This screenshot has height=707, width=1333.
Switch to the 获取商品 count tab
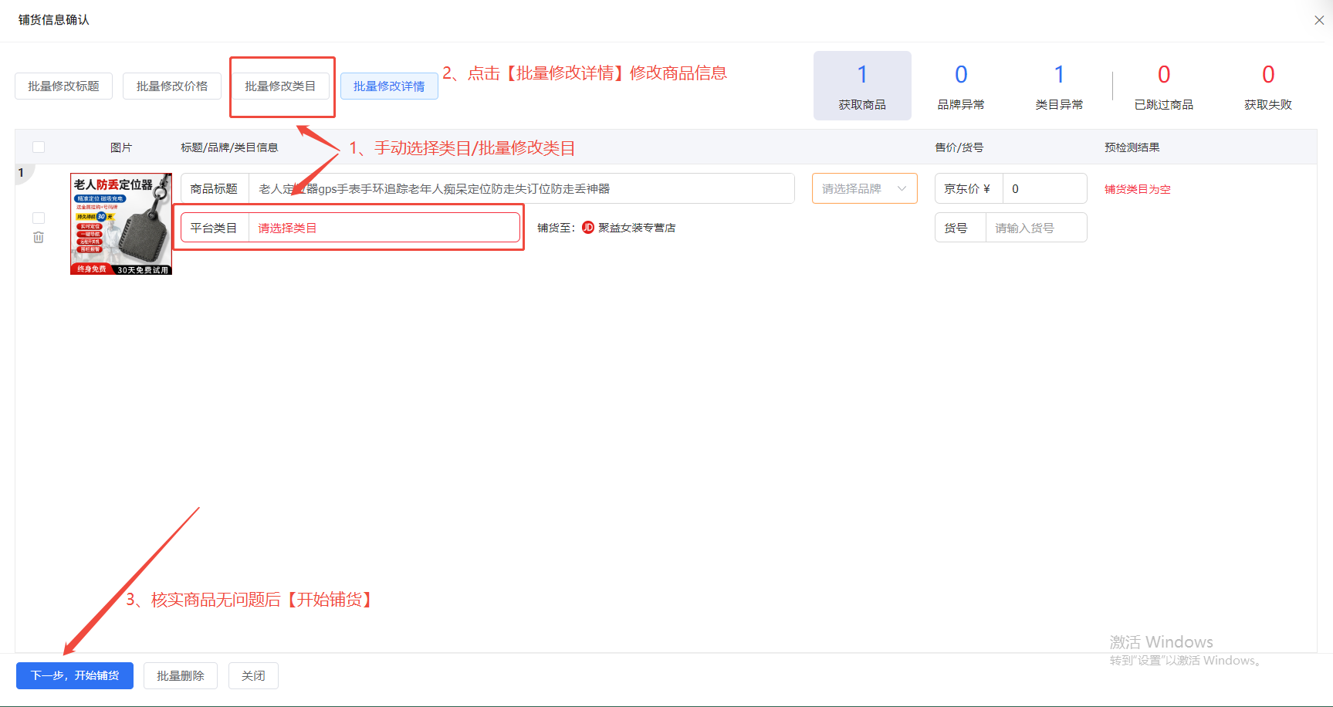tap(862, 86)
